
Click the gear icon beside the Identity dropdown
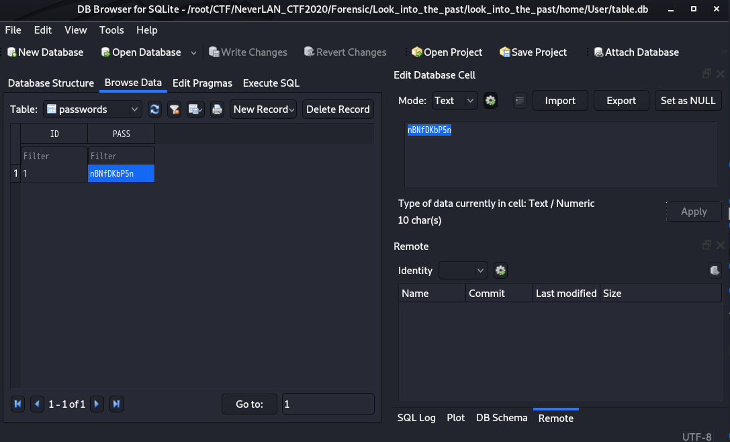[x=500, y=270]
